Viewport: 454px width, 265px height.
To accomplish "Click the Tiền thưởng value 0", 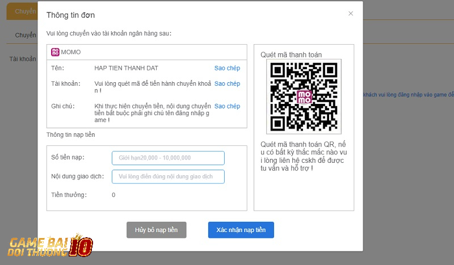I will coord(113,195).
